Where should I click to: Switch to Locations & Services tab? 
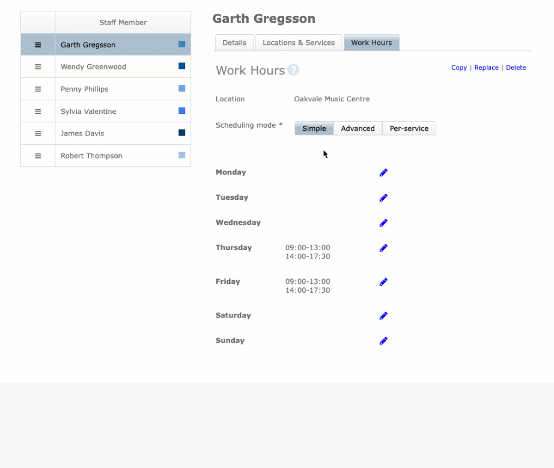click(x=299, y=43)
